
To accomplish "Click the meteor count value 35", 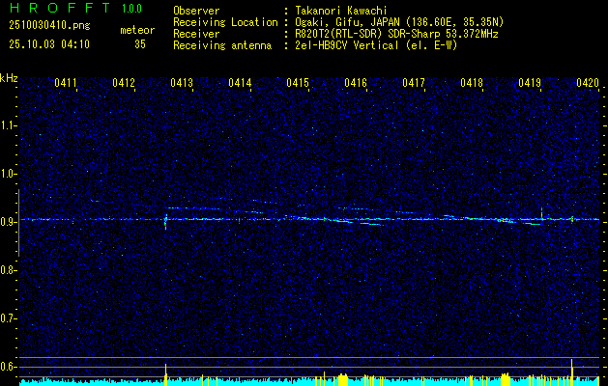I will [x=140, y=43].
